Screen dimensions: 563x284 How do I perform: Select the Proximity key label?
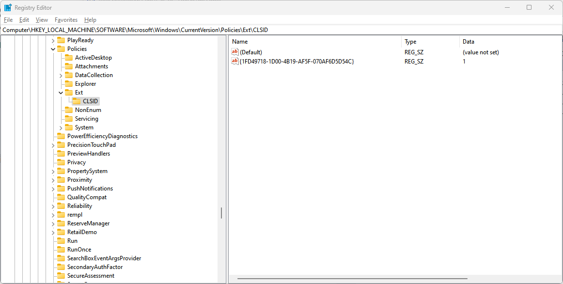pos(80,180)
